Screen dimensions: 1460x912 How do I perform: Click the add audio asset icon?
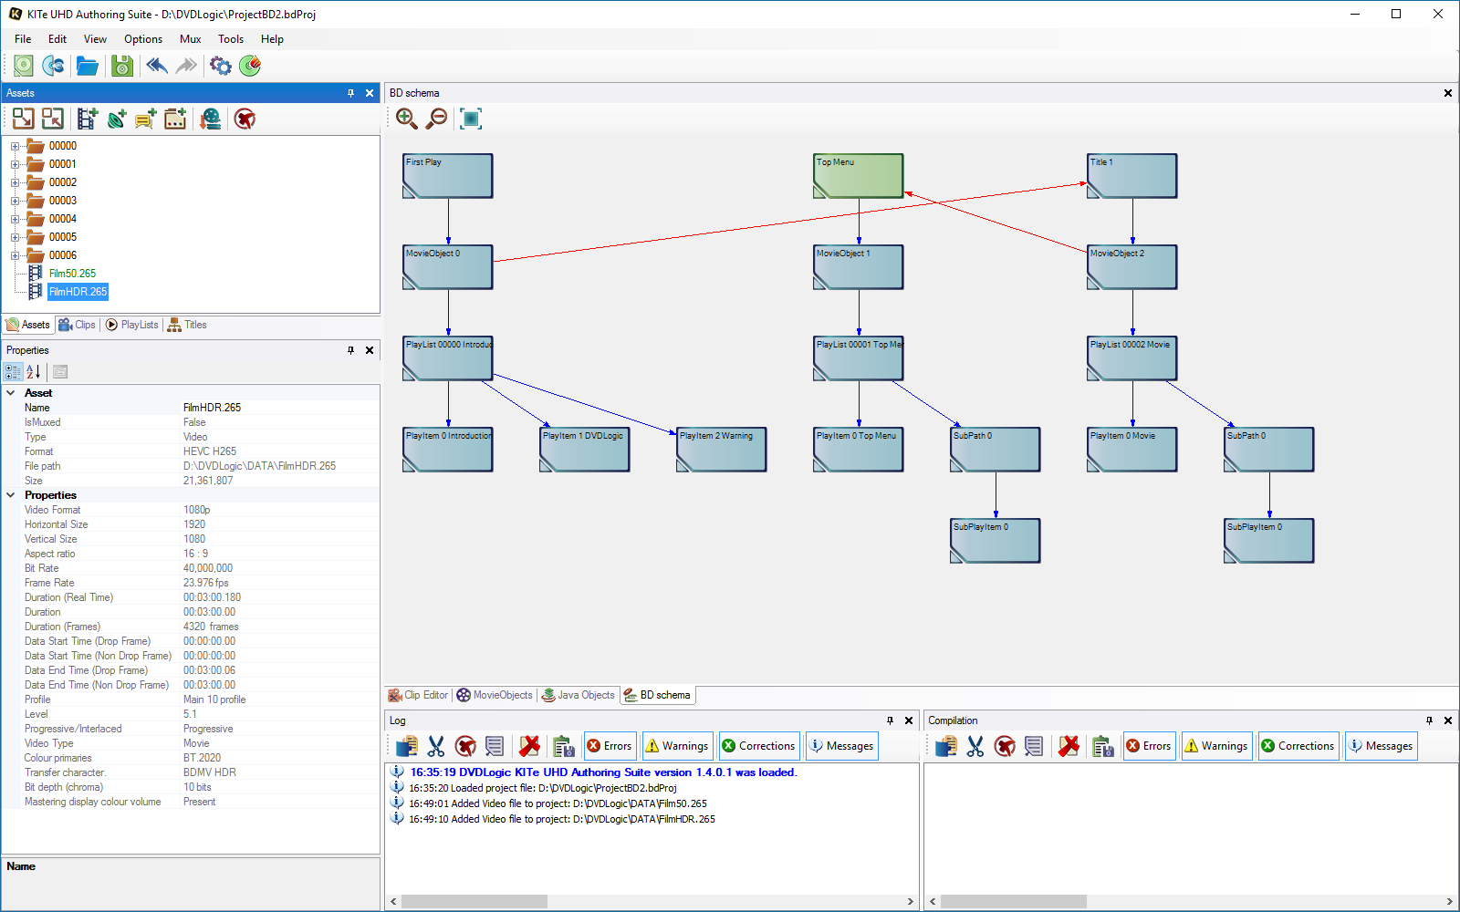pos(117,119)
